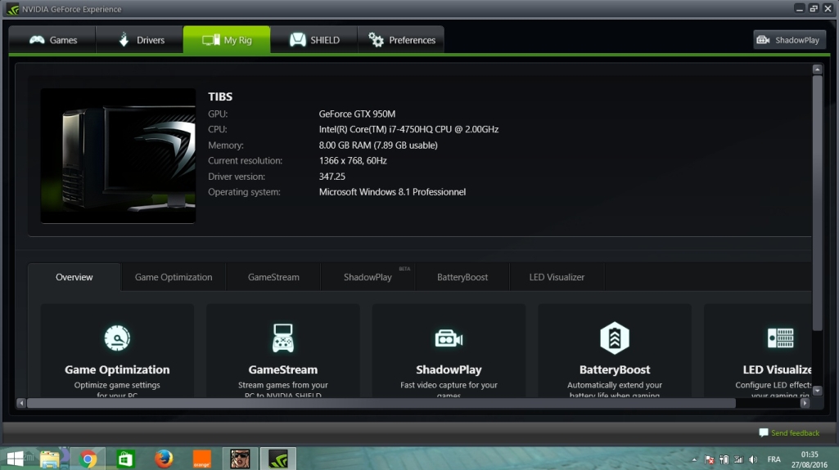Click the BatteryBoost hexagon icon
Viewport: 839px width, 470px height.
click(614, 338)
